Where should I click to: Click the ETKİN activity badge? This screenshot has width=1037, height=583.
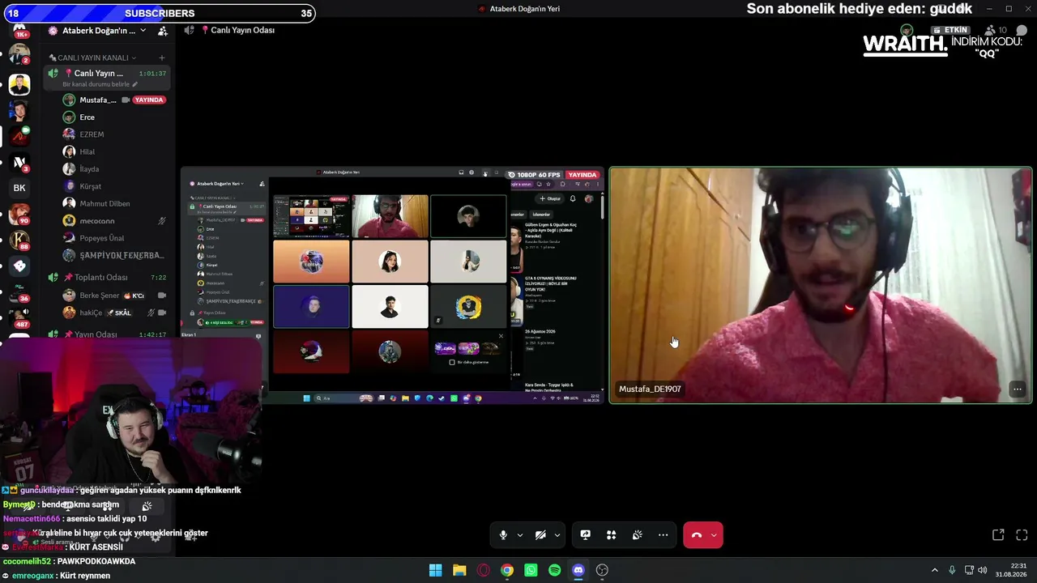(951, 30)
